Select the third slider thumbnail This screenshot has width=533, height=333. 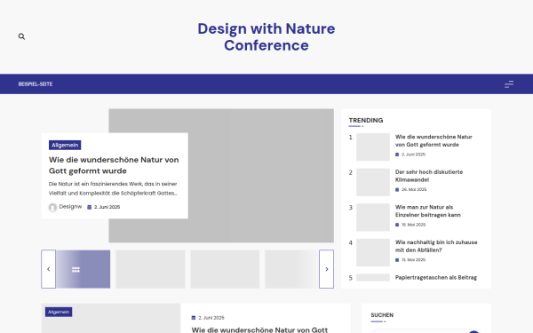225,269
